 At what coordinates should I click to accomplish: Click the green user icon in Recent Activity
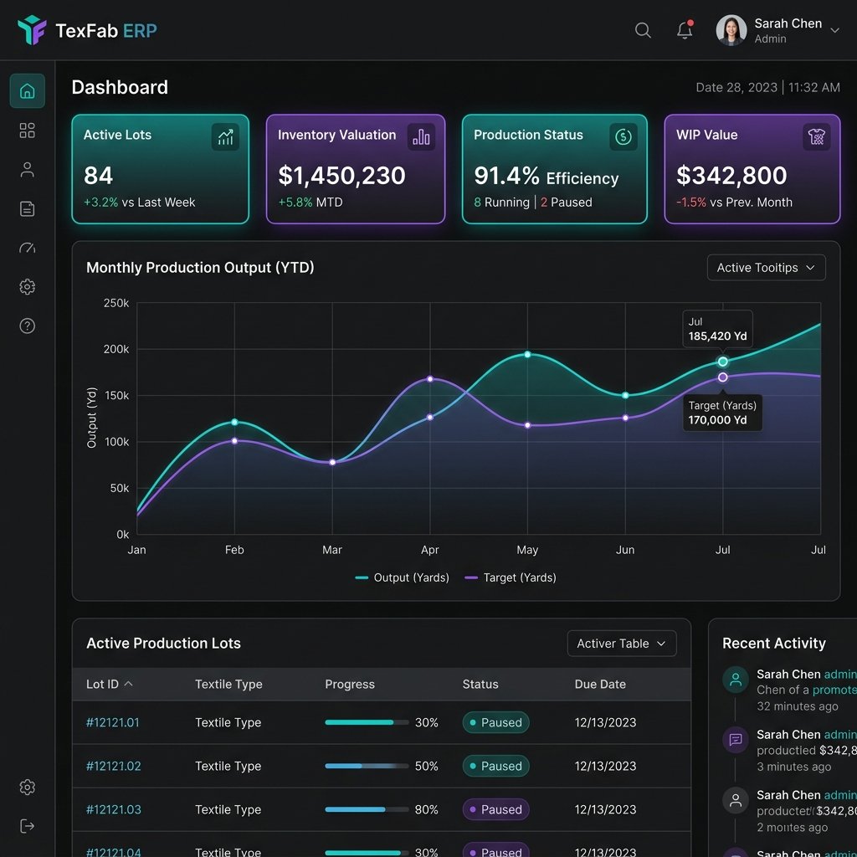coord(736,680)
